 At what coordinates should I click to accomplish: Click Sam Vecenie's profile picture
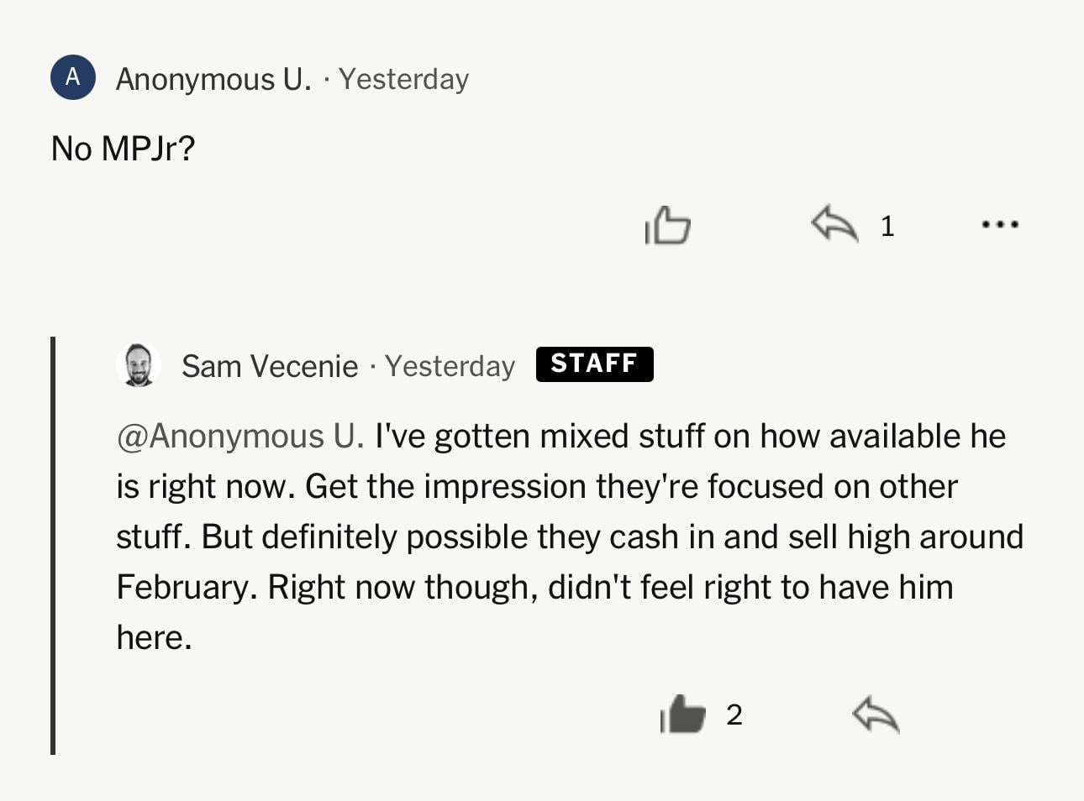(139, 364)
